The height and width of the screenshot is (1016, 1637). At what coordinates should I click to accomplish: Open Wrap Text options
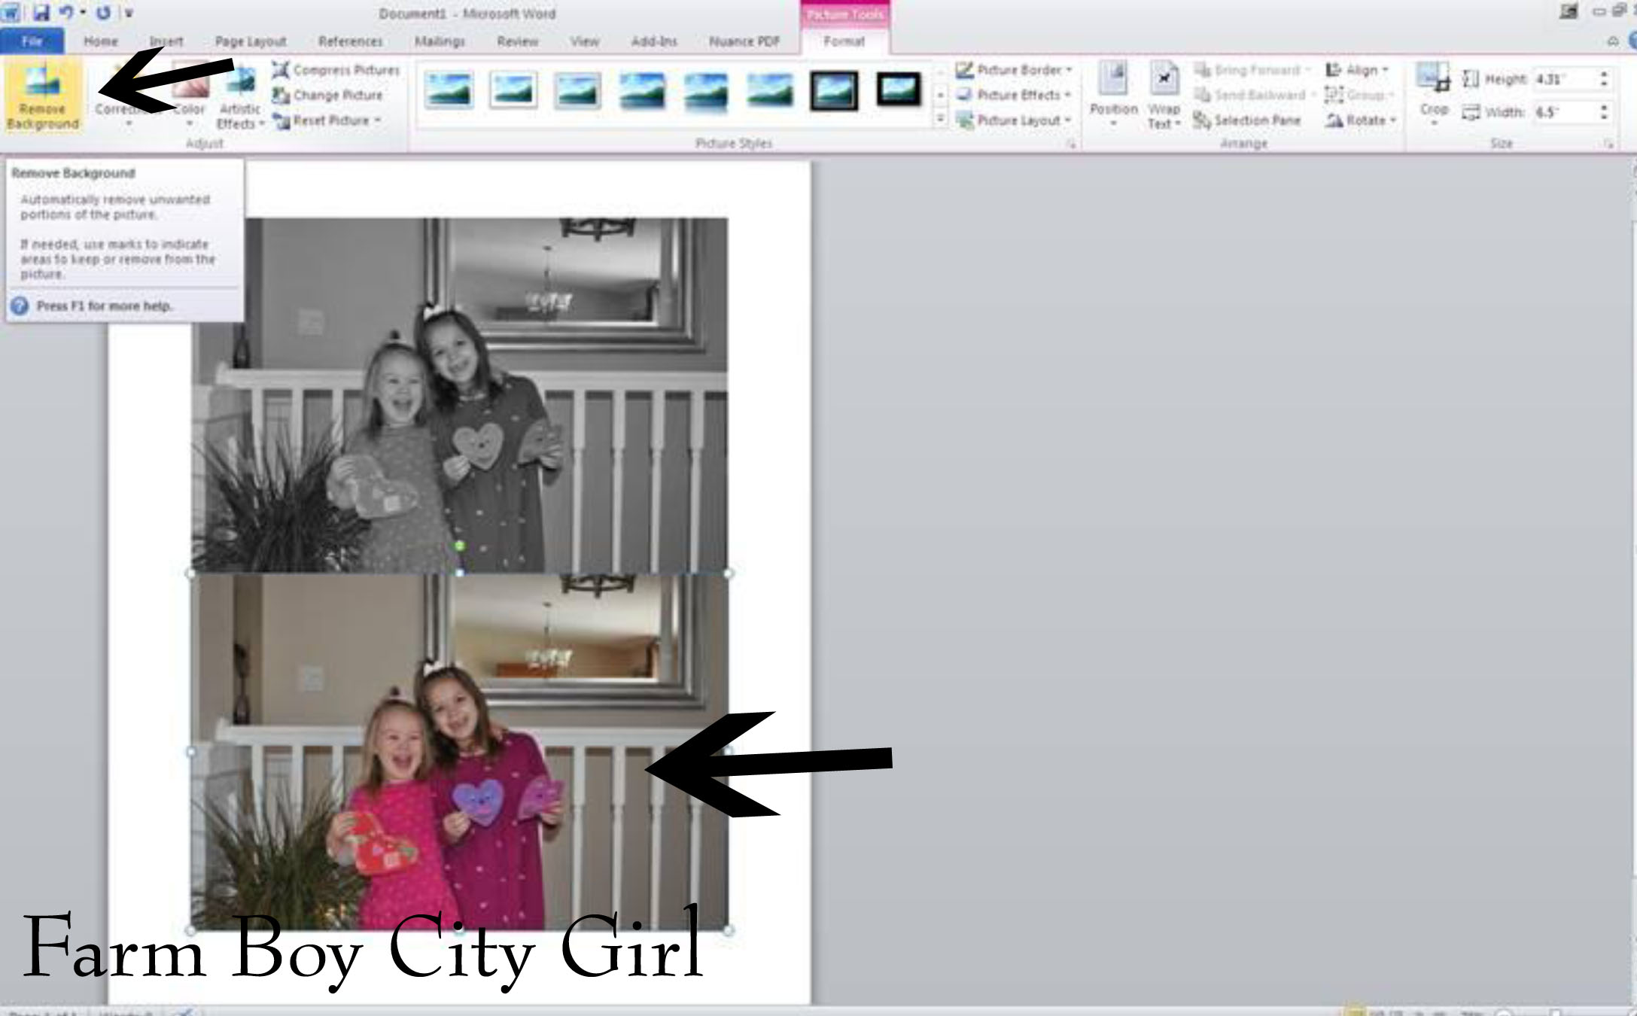click(x=1164, y=96)
